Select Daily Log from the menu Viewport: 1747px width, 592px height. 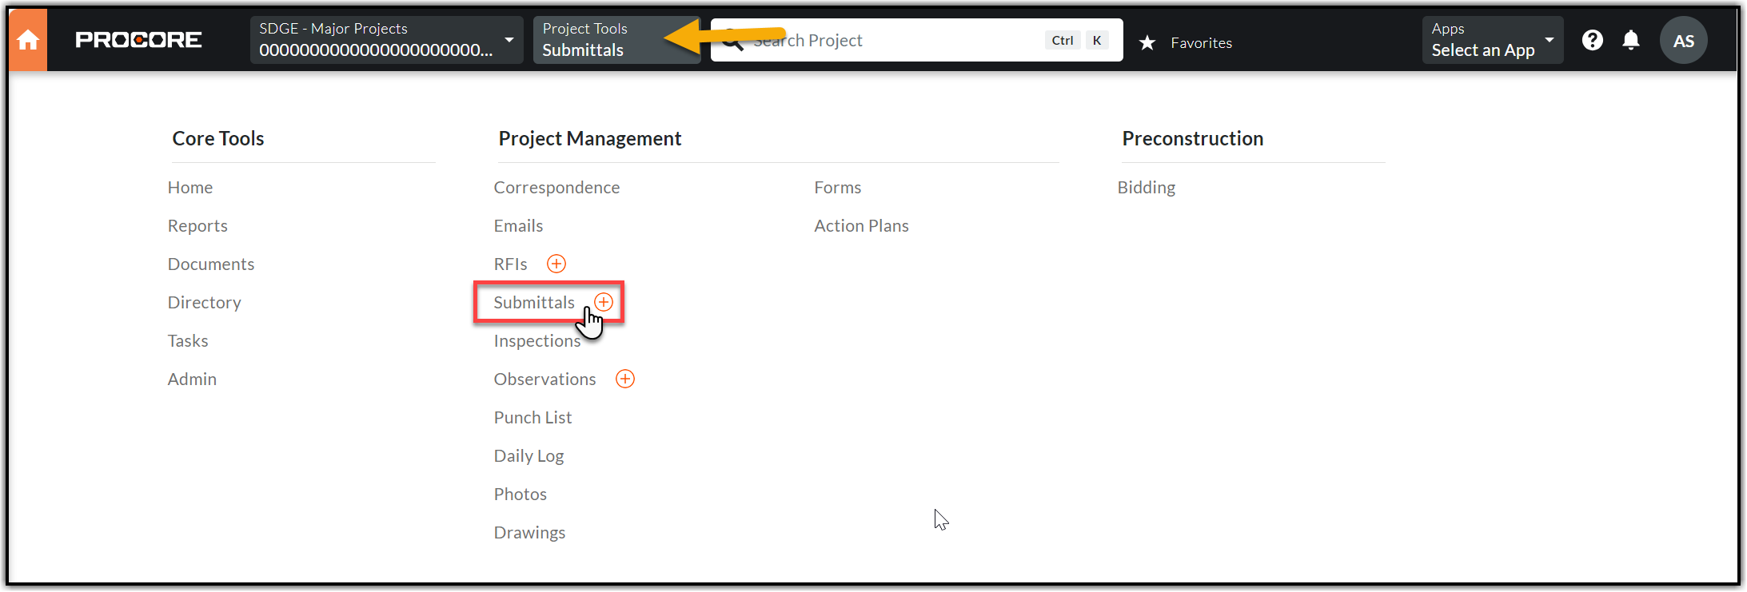[528, 456]
